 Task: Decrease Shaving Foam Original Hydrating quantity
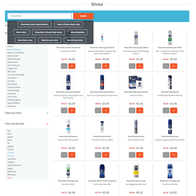pos(166,155)
